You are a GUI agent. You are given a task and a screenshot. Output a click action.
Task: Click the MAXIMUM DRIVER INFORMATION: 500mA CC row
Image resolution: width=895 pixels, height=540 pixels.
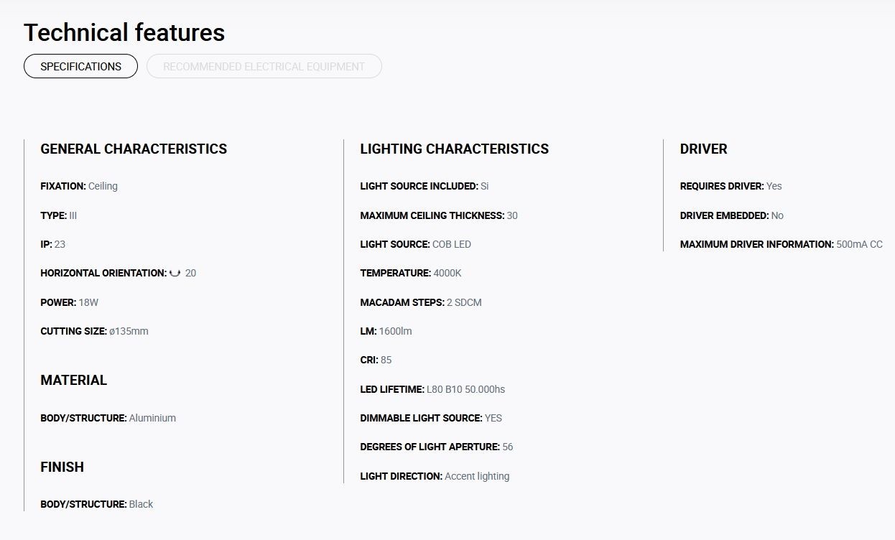point(781,244)
